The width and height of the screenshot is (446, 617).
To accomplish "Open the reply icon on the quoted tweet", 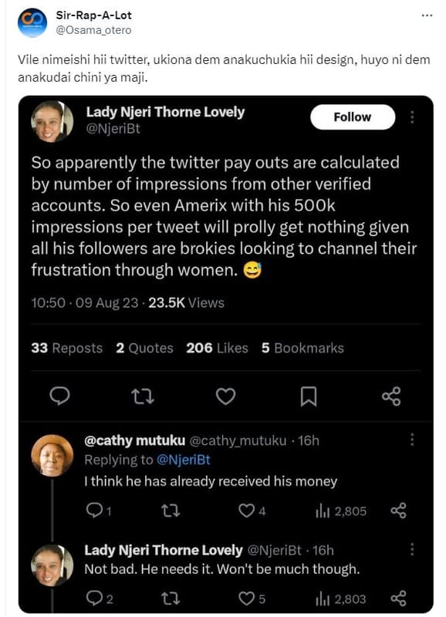I will pos(59,395).
